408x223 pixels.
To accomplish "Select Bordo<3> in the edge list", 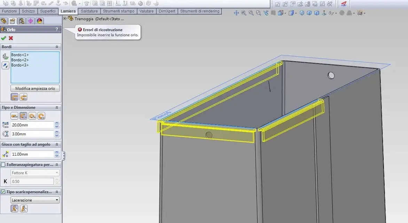I will tap(20, 65).
